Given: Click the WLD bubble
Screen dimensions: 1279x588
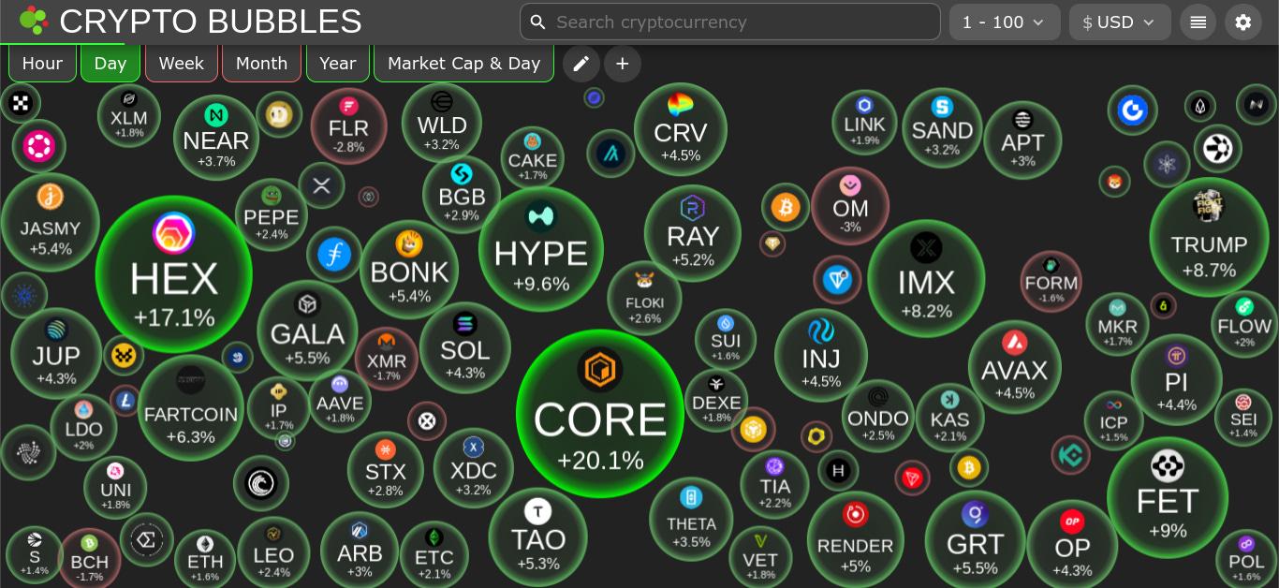Looking at the screenshot, I should (442, 123).
